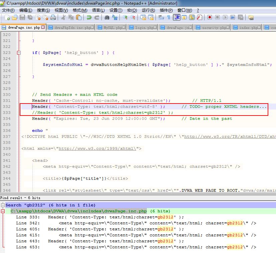The image size is (276, 253).
Task: Click the Zoom in magnifier icon
Action: click(125, 17)
